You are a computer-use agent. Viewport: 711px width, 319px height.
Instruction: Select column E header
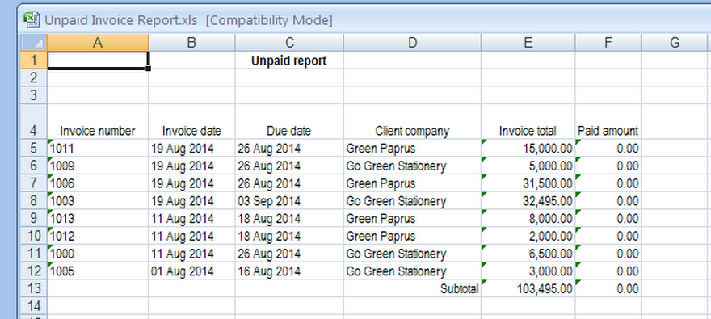[x=528, y=43]
